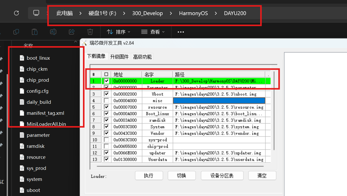Click the parameter file icon
The height and width of the screenshot is (196, 347).
[22, 135]
